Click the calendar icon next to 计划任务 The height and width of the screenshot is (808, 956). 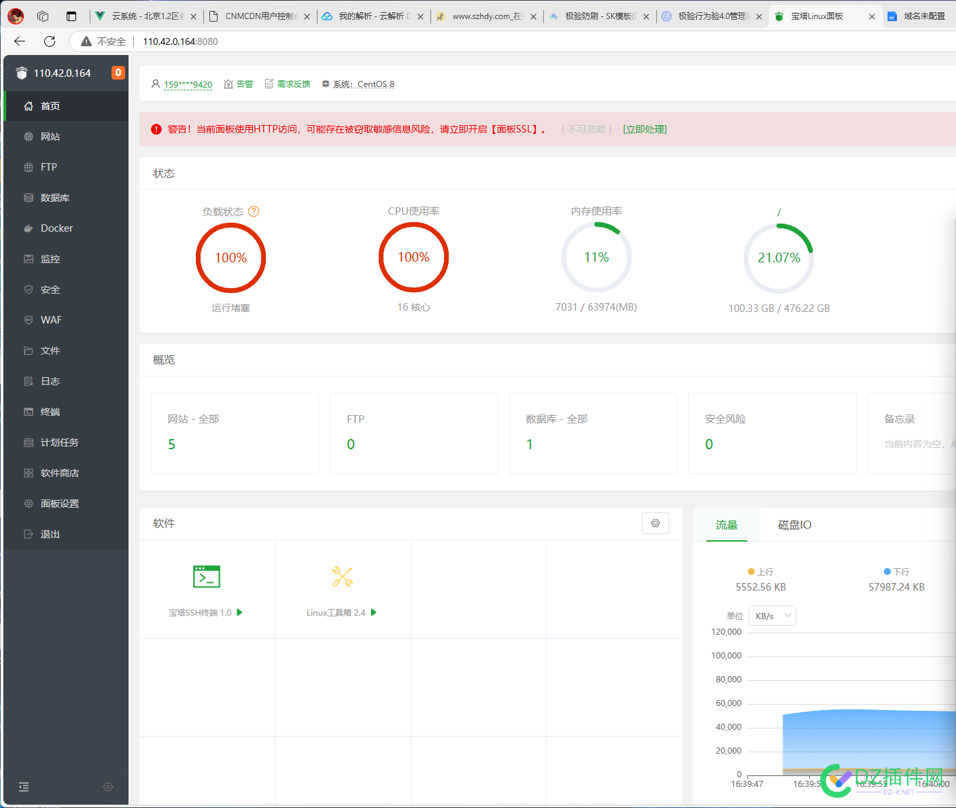29,442
